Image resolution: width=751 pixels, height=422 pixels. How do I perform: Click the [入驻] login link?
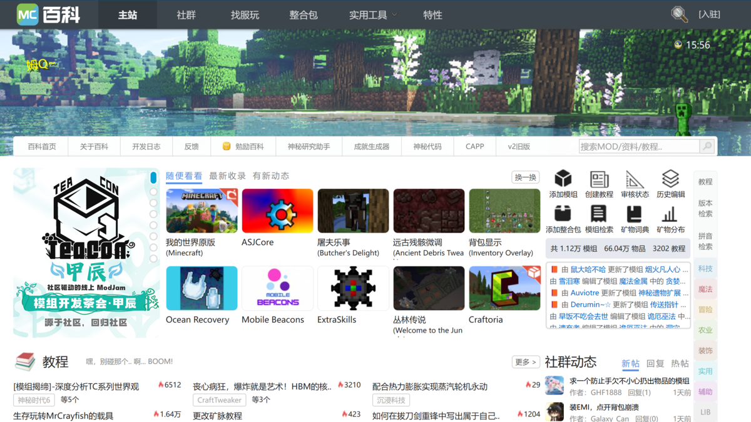[710, 14]
